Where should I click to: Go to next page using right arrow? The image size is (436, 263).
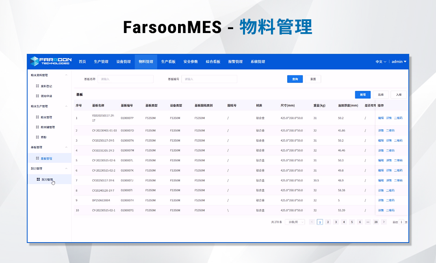click(384, 222)
